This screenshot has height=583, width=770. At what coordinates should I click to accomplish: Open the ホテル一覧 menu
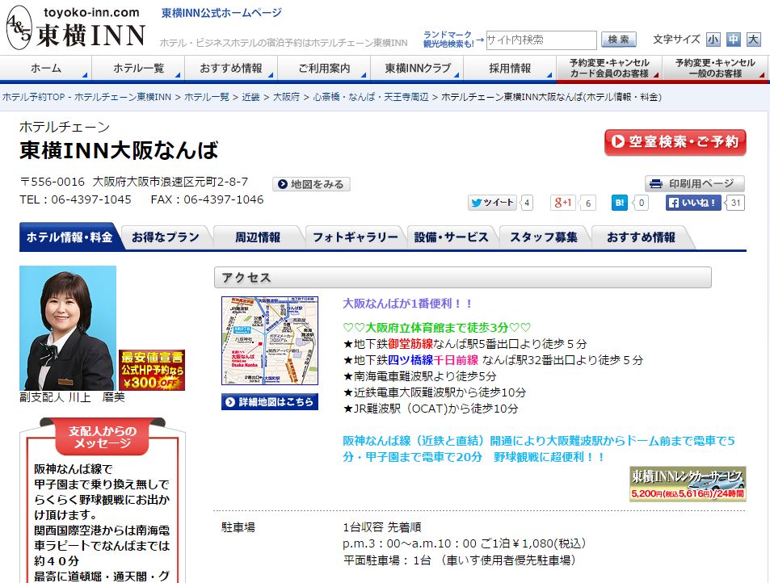point(138,68)
